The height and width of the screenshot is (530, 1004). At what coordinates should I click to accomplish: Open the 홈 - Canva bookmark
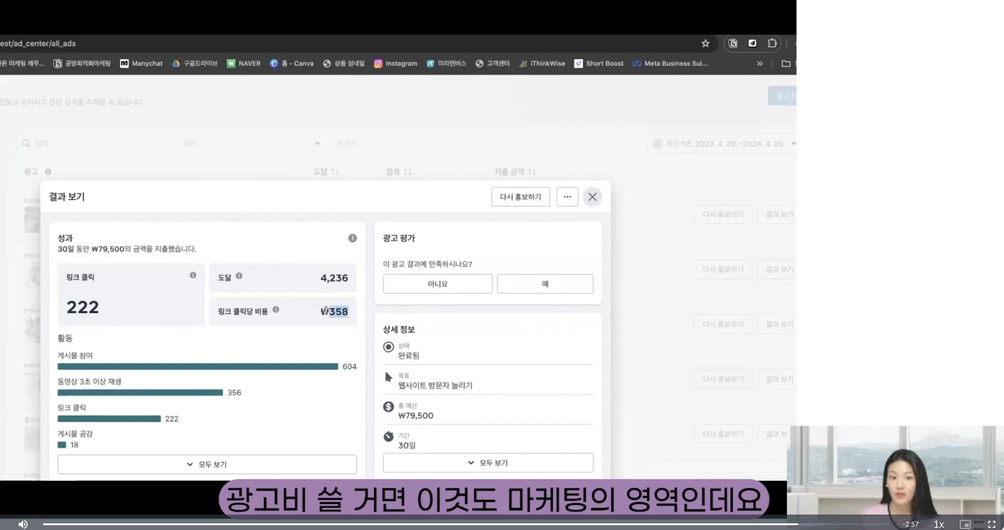pyautogui.click(x=291, y=63)
